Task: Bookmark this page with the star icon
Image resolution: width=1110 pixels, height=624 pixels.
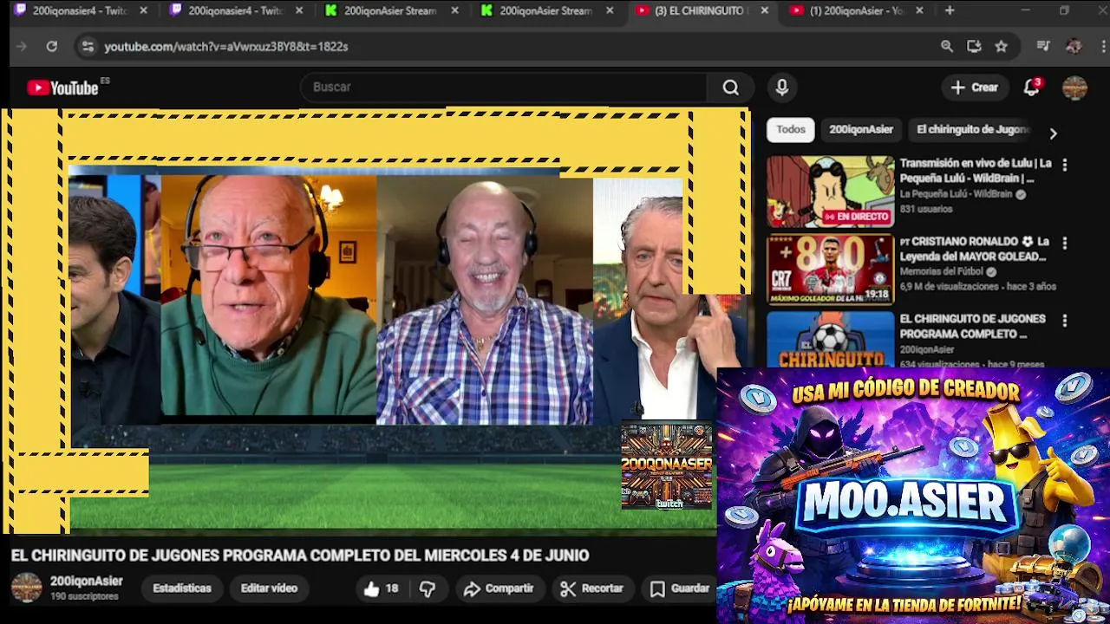Action: pos(1002,47)
